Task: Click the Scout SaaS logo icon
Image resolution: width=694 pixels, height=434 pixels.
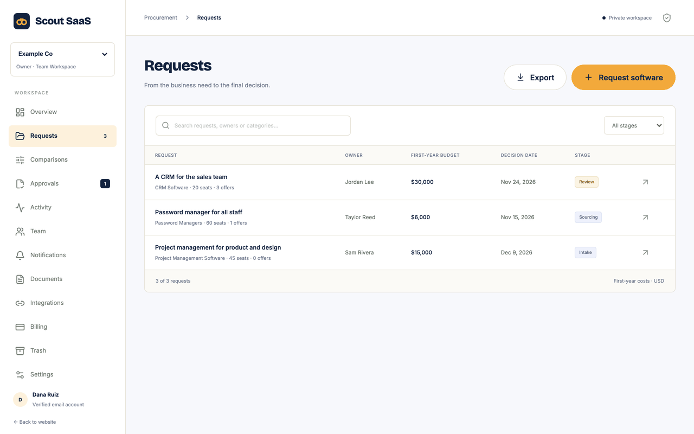Action: [22, 21]
